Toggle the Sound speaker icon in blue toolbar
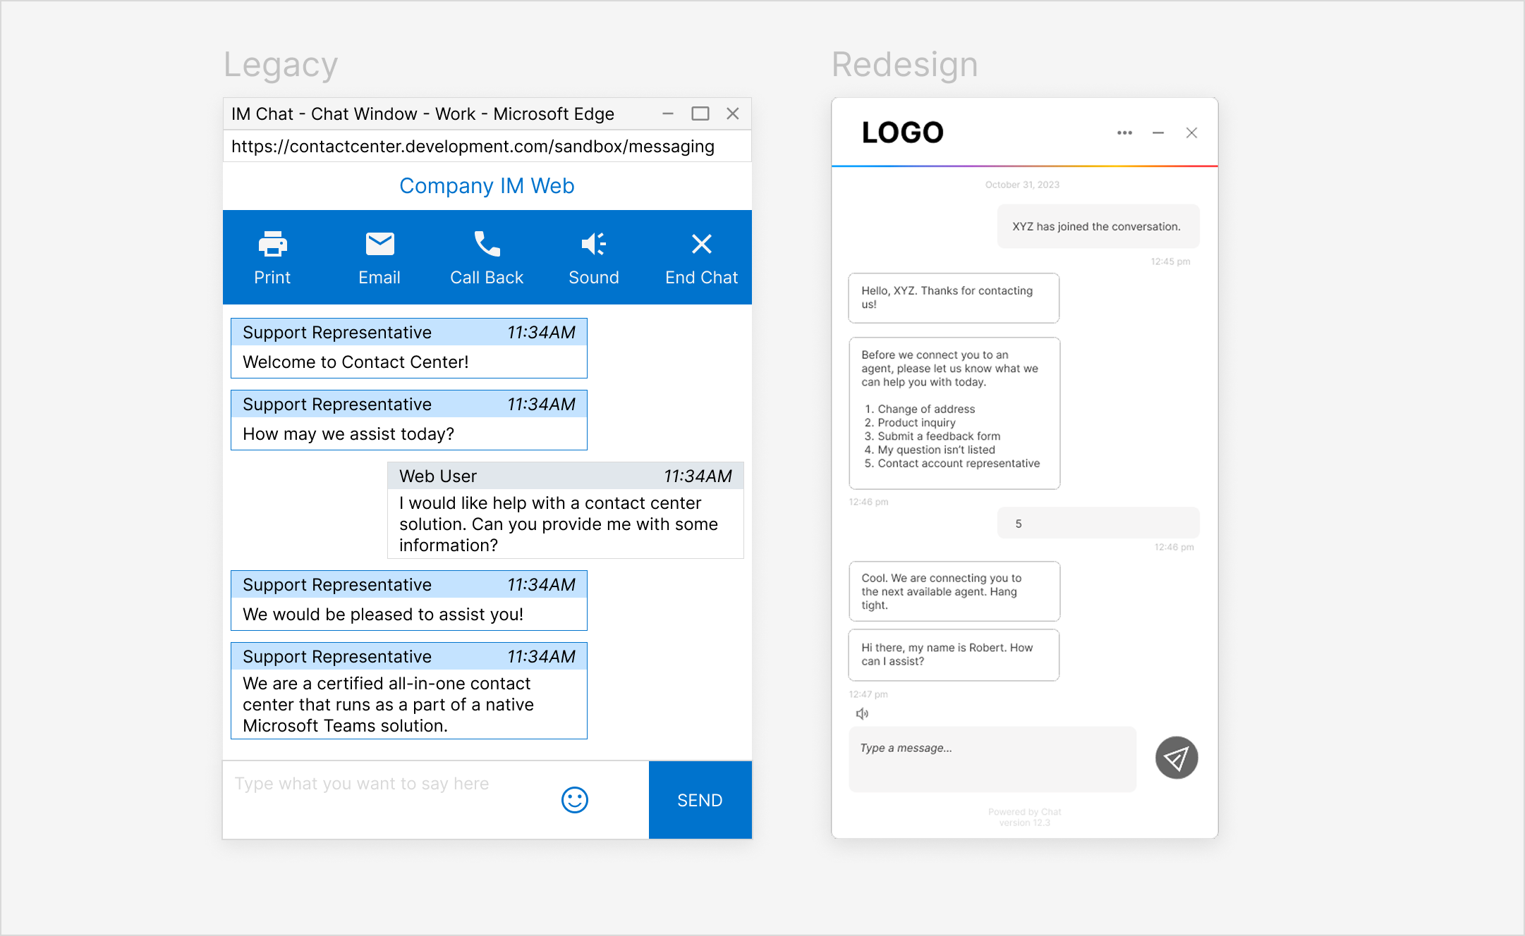Screen dimensions: 1525x936 pyautogui.click(x=594, y=245)
